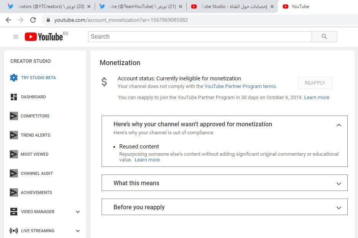Click the padlock site info icon

coord(48,20)
